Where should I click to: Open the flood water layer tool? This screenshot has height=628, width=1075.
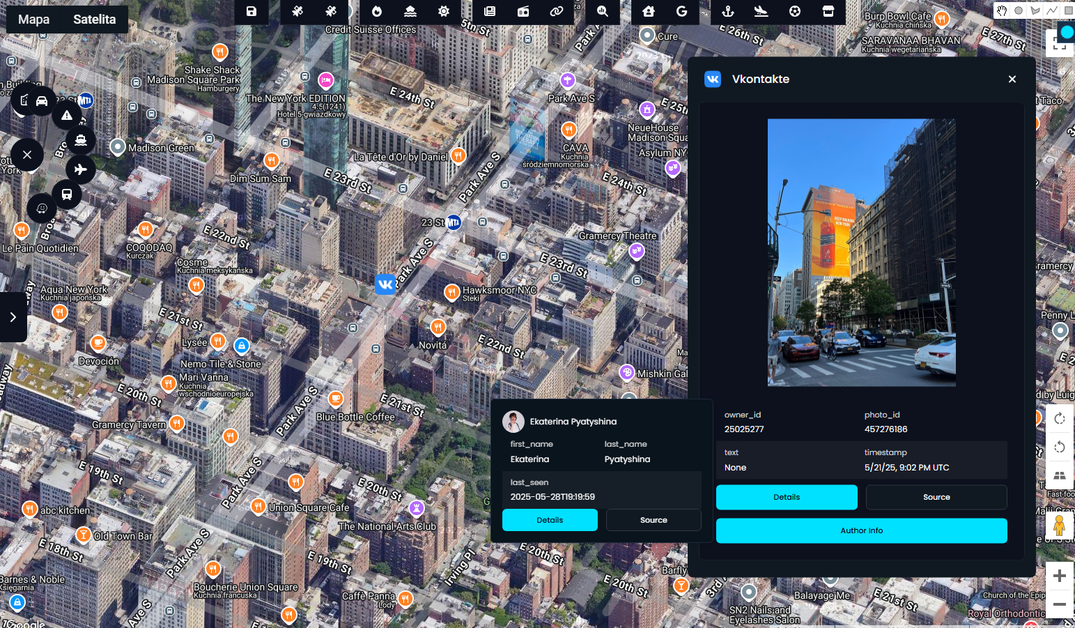click(x=410, y=11)
